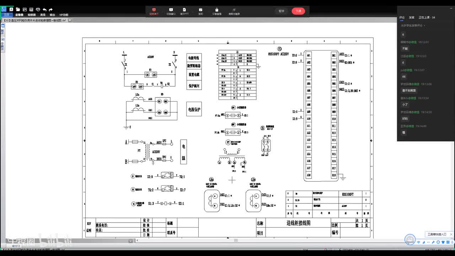Image resolution: width=455 pixels, height=256 pixels.
Task: Open the 文件 menu
Action: tap(6, 15)
